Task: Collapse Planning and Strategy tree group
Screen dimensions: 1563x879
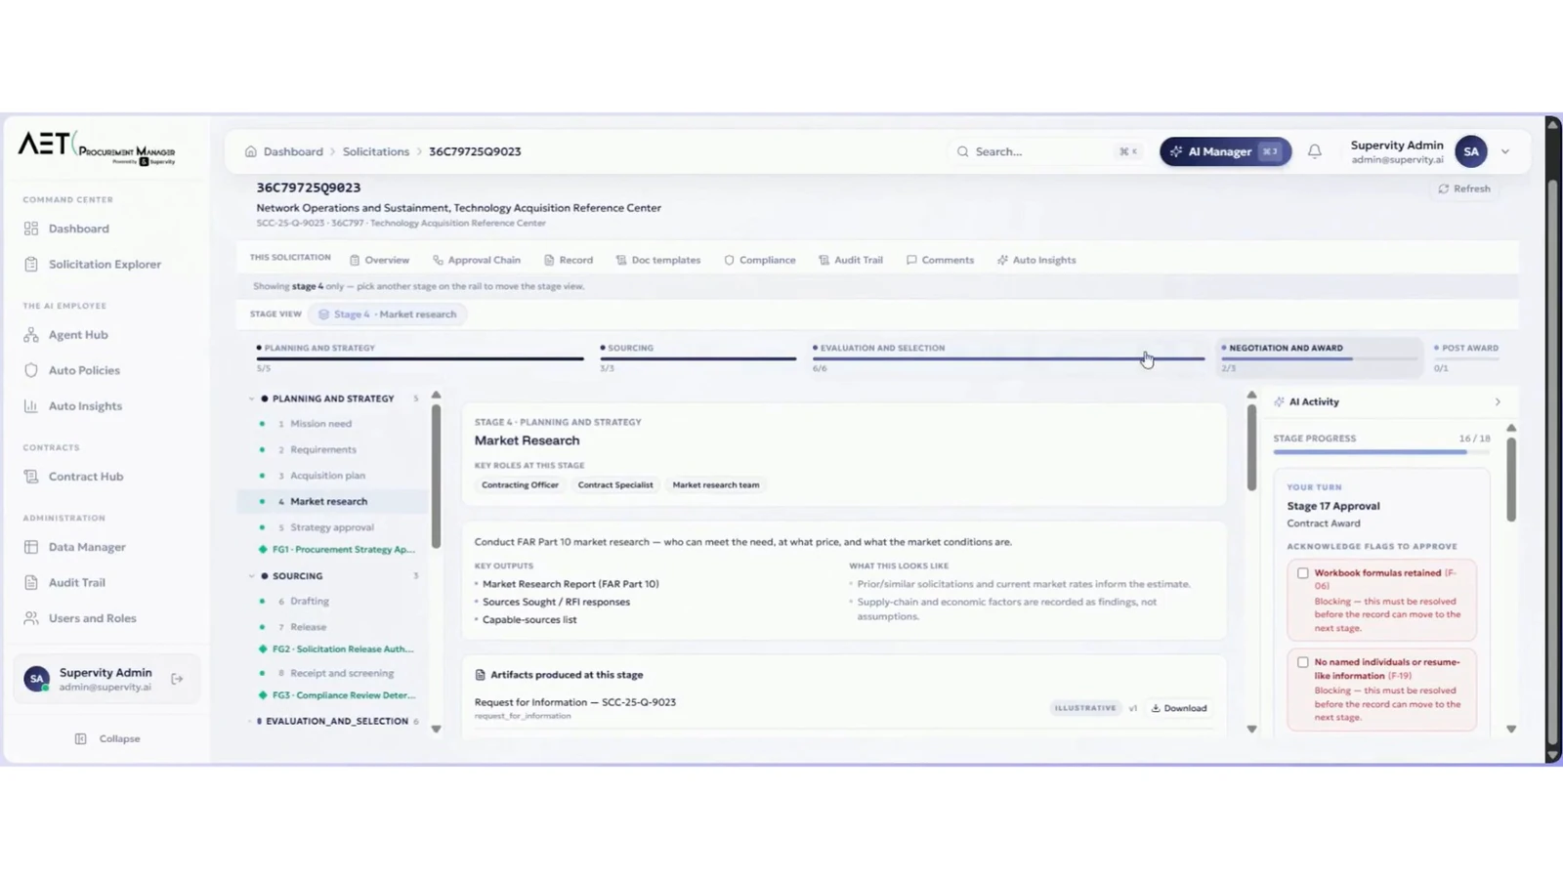Action: tap(251, 398)
